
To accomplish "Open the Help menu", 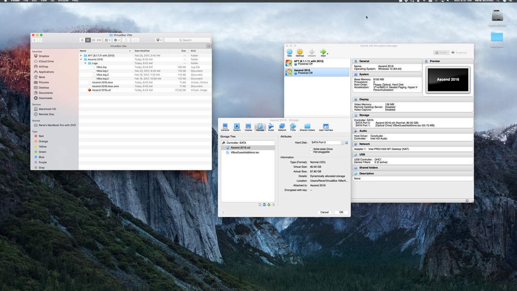I will pos(75,1).
